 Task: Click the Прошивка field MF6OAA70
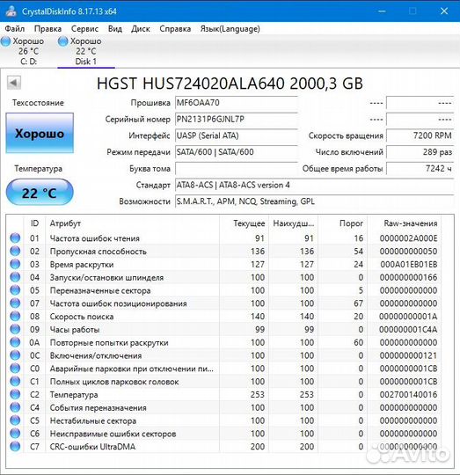coord(237,103)
